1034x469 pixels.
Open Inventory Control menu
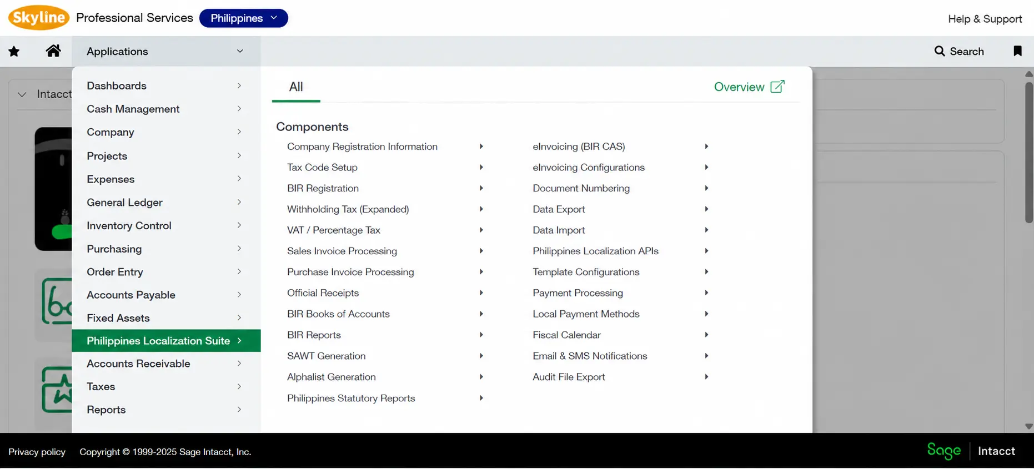click(x=166, y=225)
